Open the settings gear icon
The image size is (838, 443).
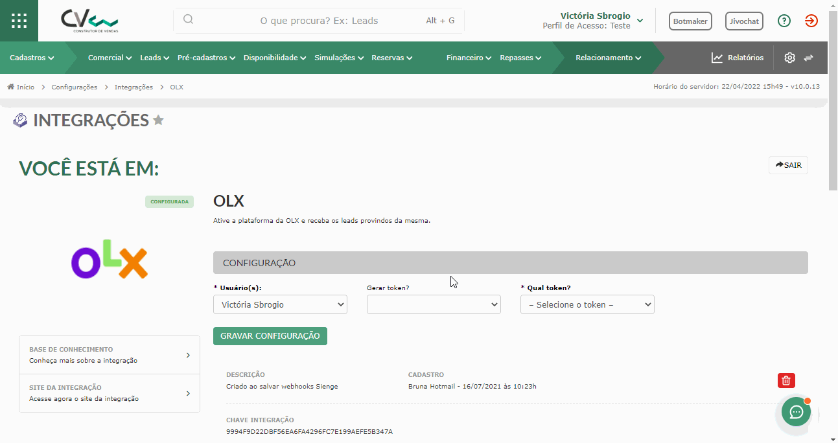click(789, 58)
